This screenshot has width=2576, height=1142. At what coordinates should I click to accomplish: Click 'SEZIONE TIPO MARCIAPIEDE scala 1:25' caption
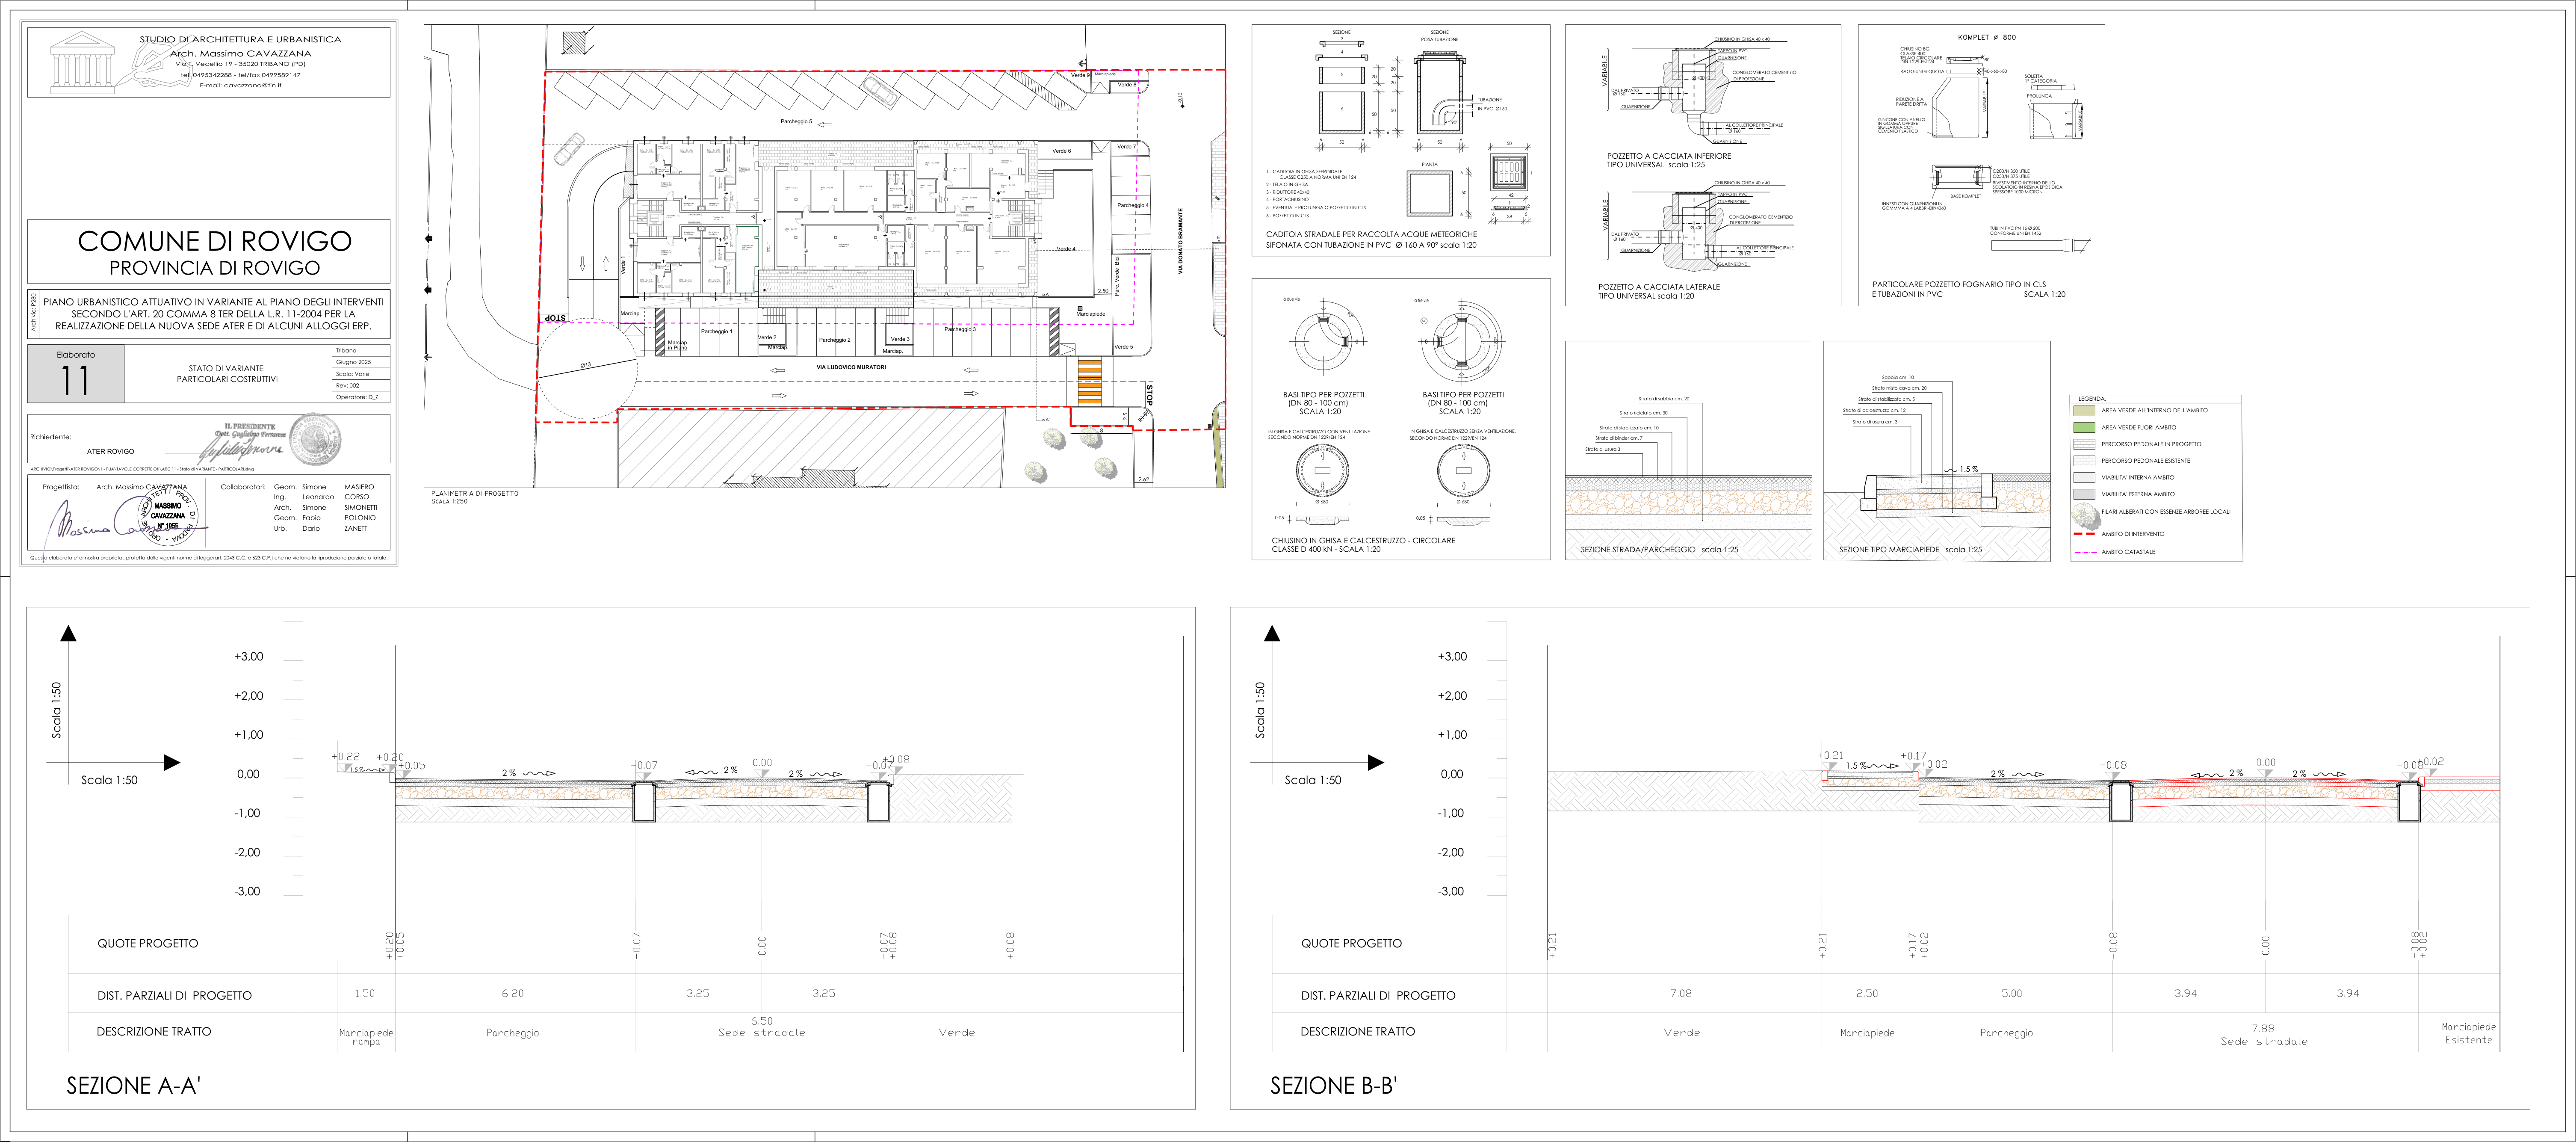(1910, 549)
